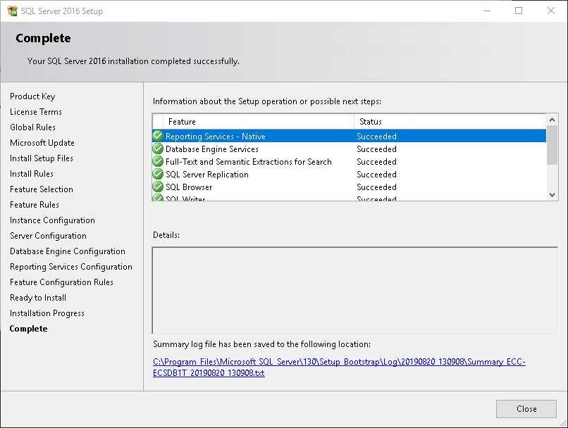Click the Feature Rules step
This screenshot has width=568, height=428.
tap(35, 205)
